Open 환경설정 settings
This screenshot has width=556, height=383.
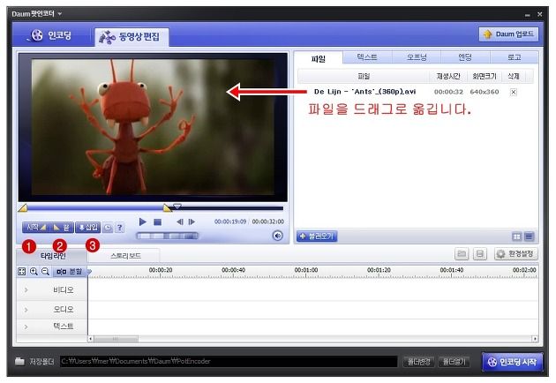[x=516, y=254]
